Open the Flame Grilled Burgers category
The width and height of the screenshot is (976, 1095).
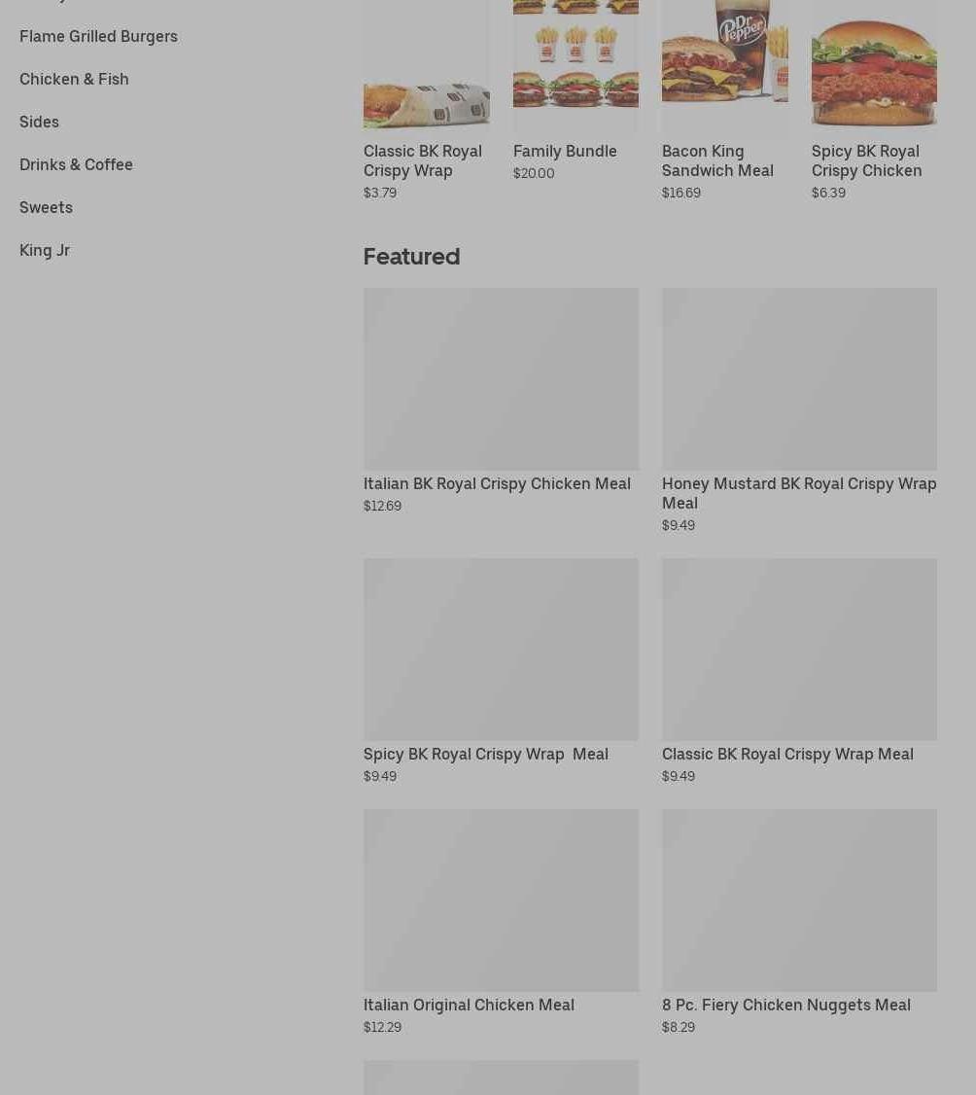coord(98,36)
